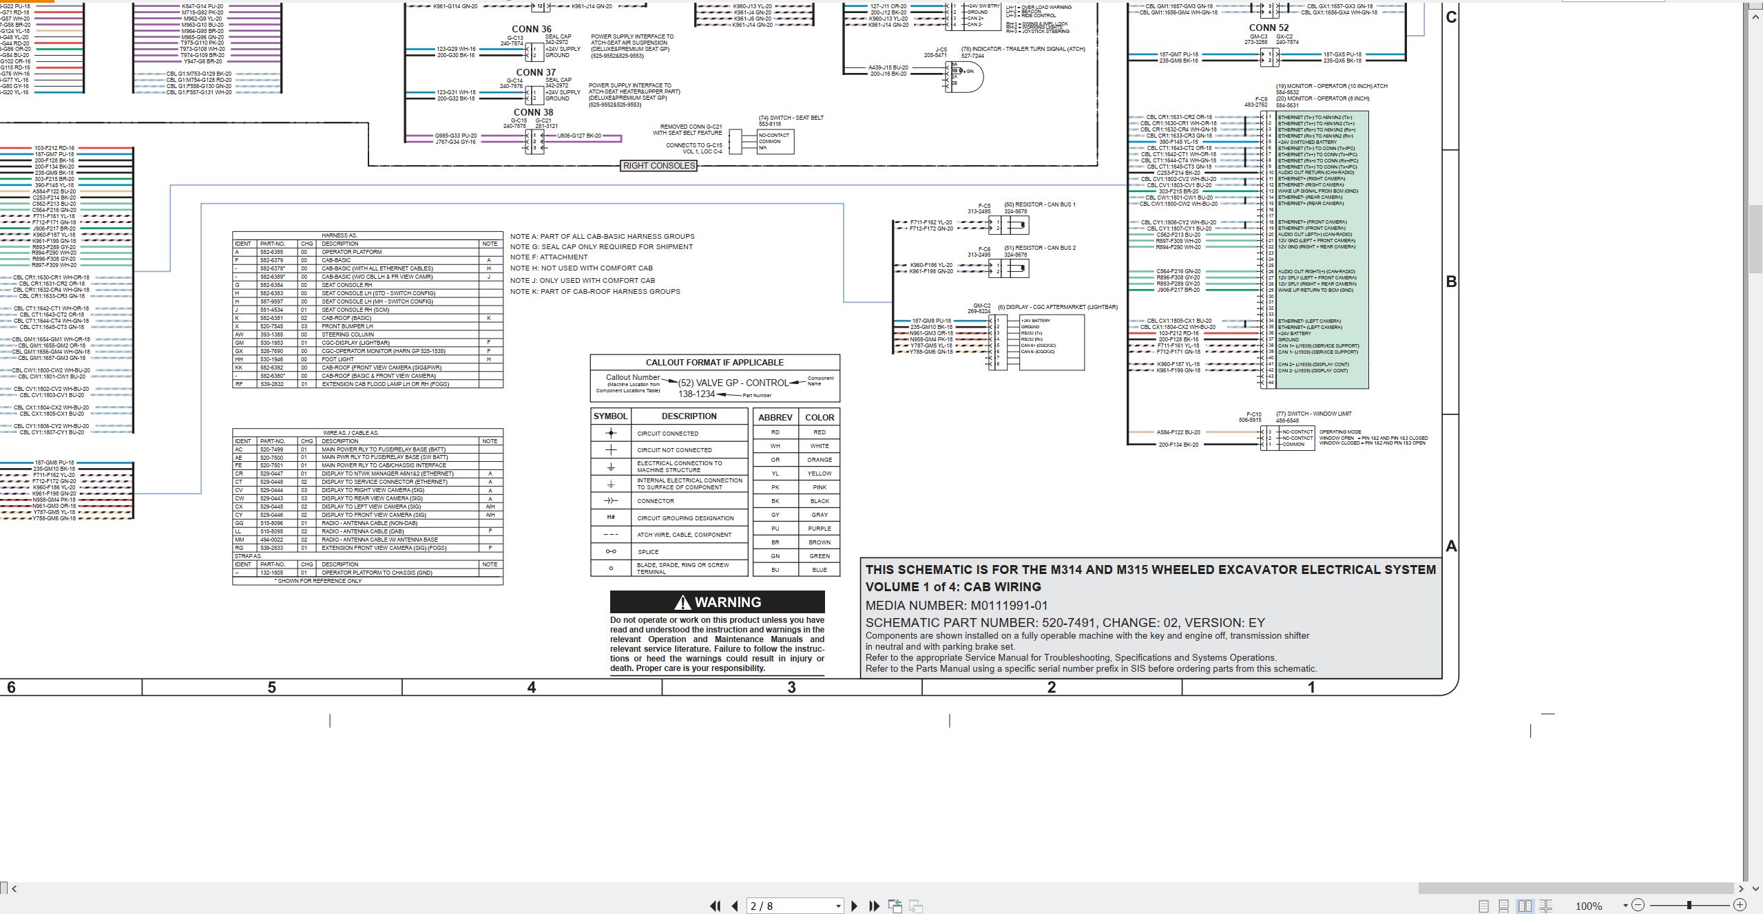Click the WARNING banner heading
This screenshot has height=914, width=1763.
point(718,602)
